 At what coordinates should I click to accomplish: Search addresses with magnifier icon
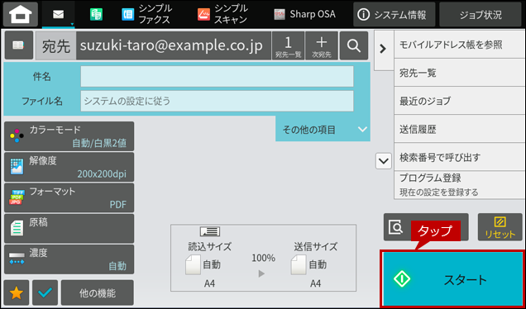click(x=354, y=46)
